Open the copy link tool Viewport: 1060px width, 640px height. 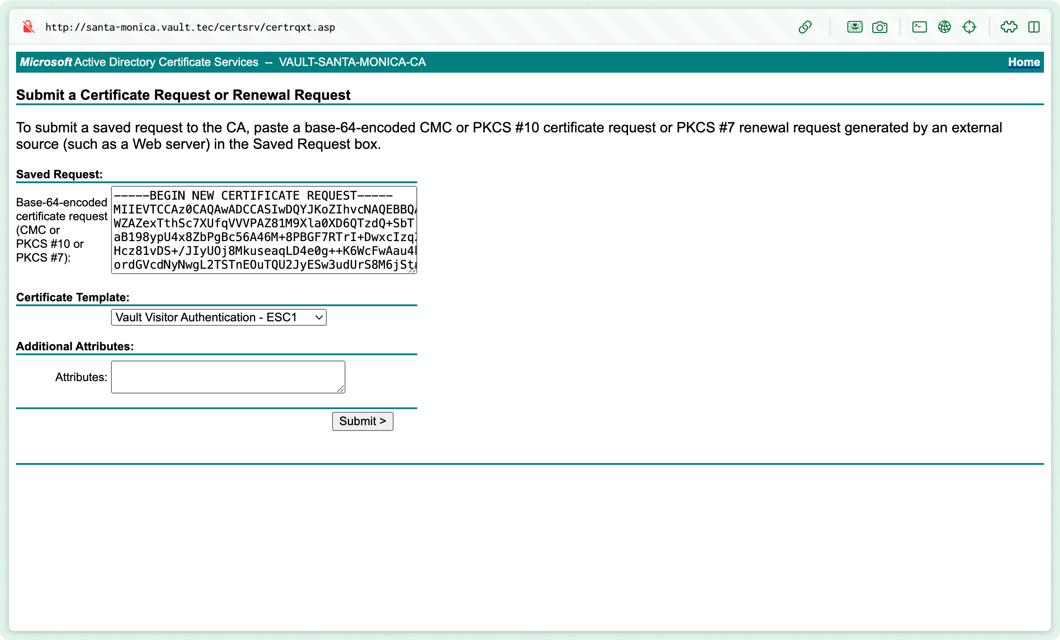point(805,27)
